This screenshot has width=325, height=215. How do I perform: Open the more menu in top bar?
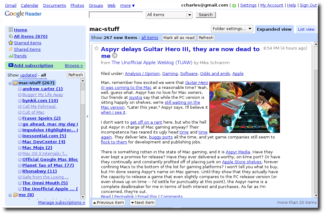[127, 6]
